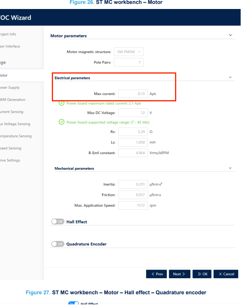241x306 pixels.
Task: Open the Power Supply sidebar page
Action: [x=10, y=87]
